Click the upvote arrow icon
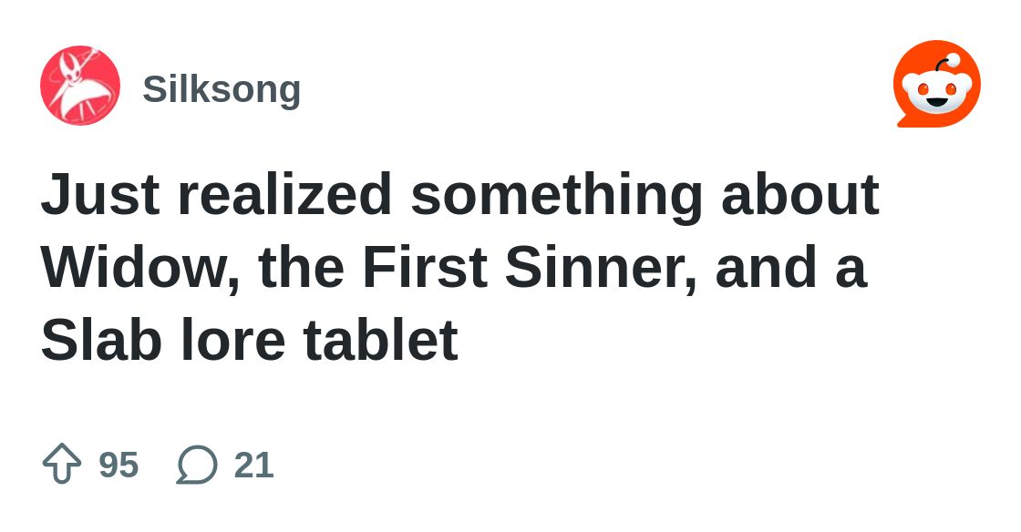Viewport: 1021px width, 532px height. [62, 464]
